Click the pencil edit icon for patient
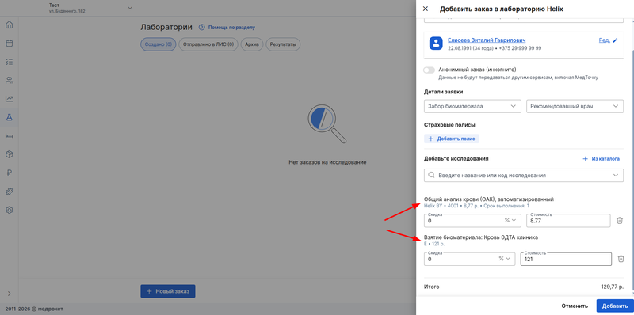Image resolution: width=634 pixels, height=315 pixels. click(616, 40)
